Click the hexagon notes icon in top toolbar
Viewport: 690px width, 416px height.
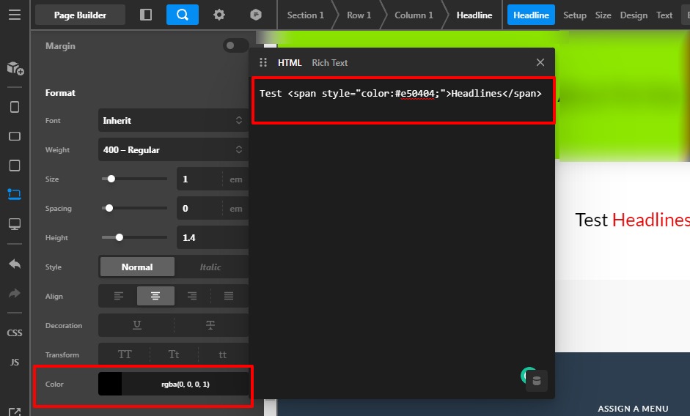[x=256, y=15]
